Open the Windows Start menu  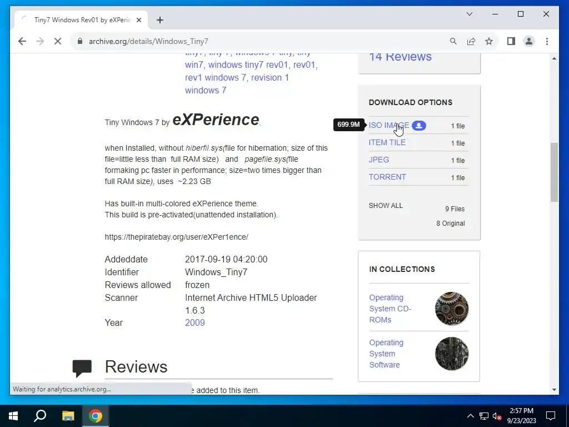(13, 416)
